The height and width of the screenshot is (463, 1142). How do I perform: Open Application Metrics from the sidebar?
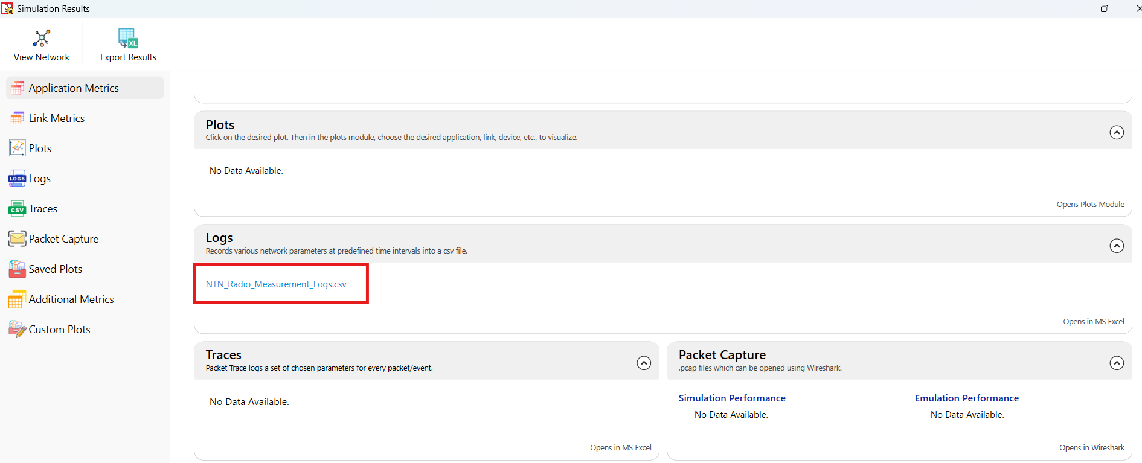tap(74, 88)
